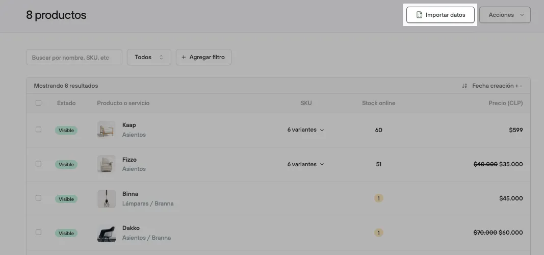Image resolution: width=544 pixels, height=255 pixels.
Task: Click the Precio (CLP) column header
Action: pyautogui.click(x=505, y=103)
